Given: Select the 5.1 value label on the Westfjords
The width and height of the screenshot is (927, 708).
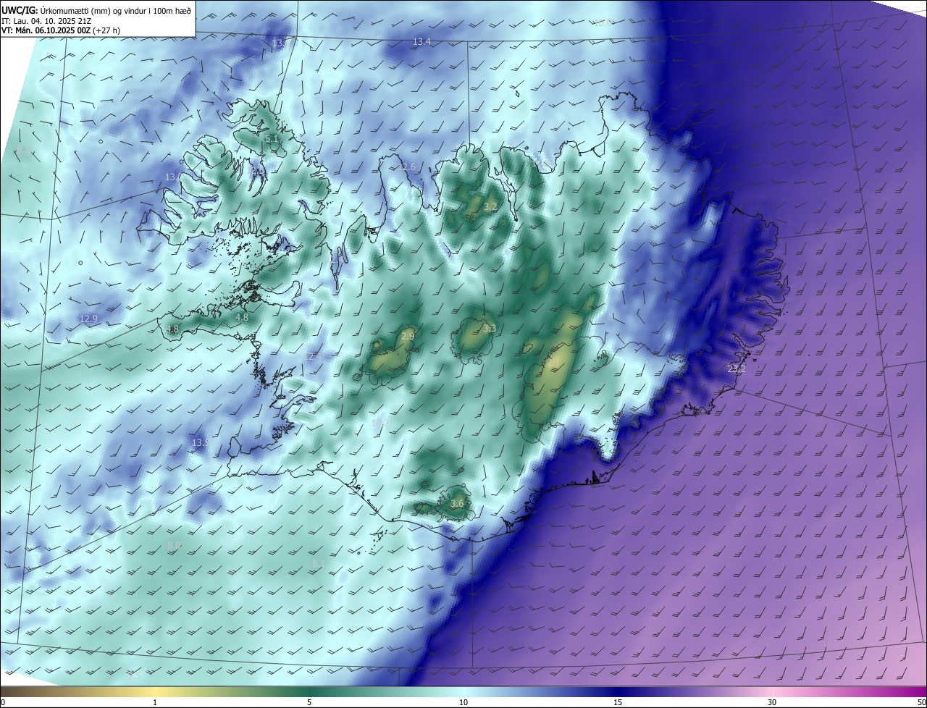Looking at the screenshot, I should click(272, 138).
